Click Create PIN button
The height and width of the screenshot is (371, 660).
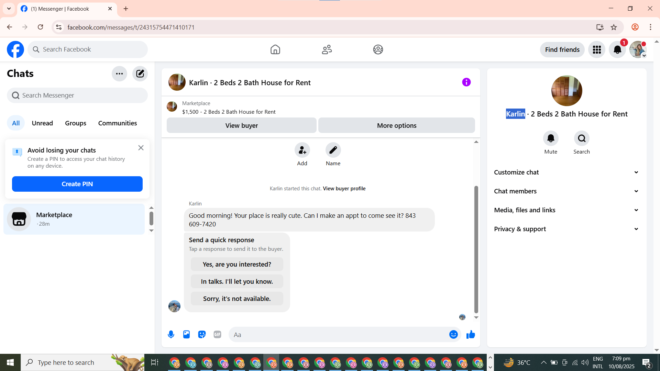(77, 184)
